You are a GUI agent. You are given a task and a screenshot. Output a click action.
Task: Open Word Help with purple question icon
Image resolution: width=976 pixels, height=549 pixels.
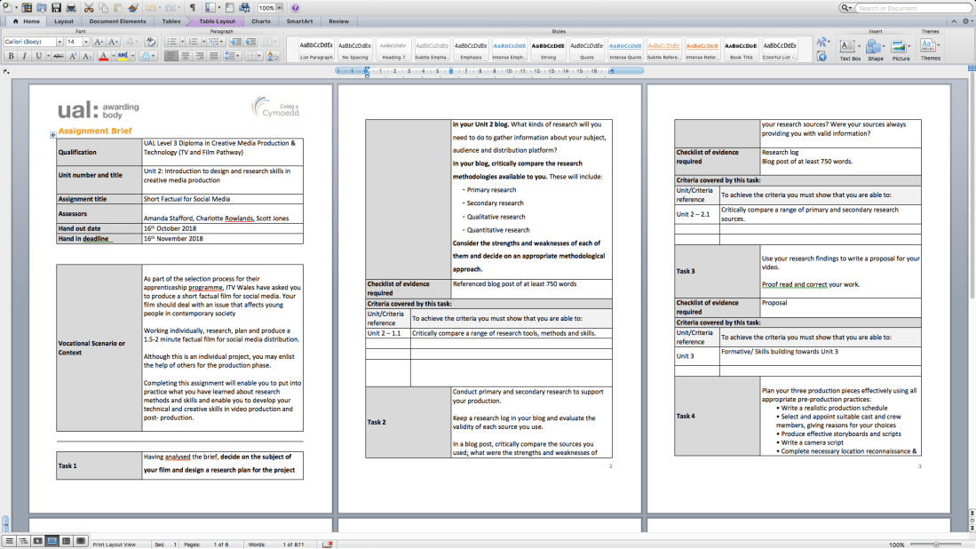click(x=295, y=7)
